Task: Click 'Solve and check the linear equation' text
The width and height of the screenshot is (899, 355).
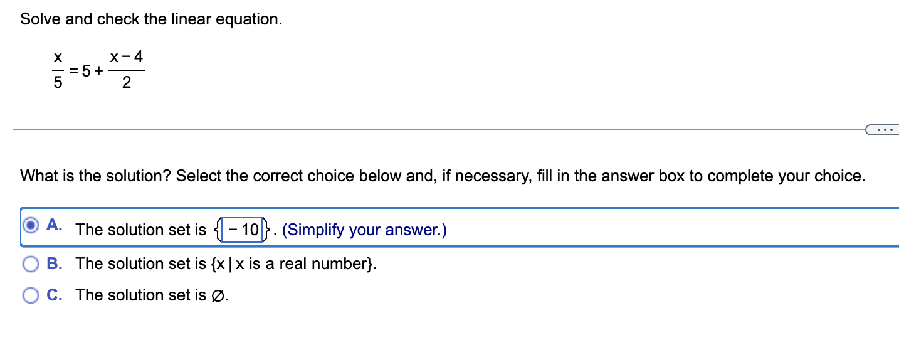Action: pos(151,19)
